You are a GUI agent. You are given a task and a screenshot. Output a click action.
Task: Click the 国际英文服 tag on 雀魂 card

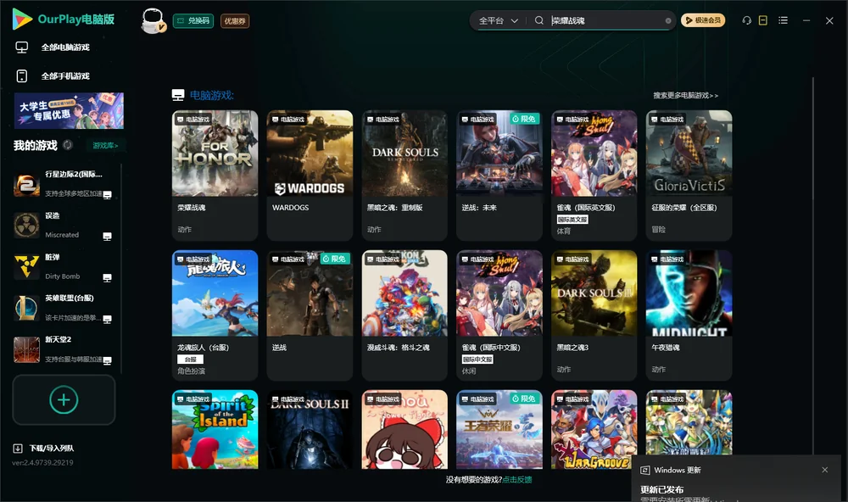point(572,219)
